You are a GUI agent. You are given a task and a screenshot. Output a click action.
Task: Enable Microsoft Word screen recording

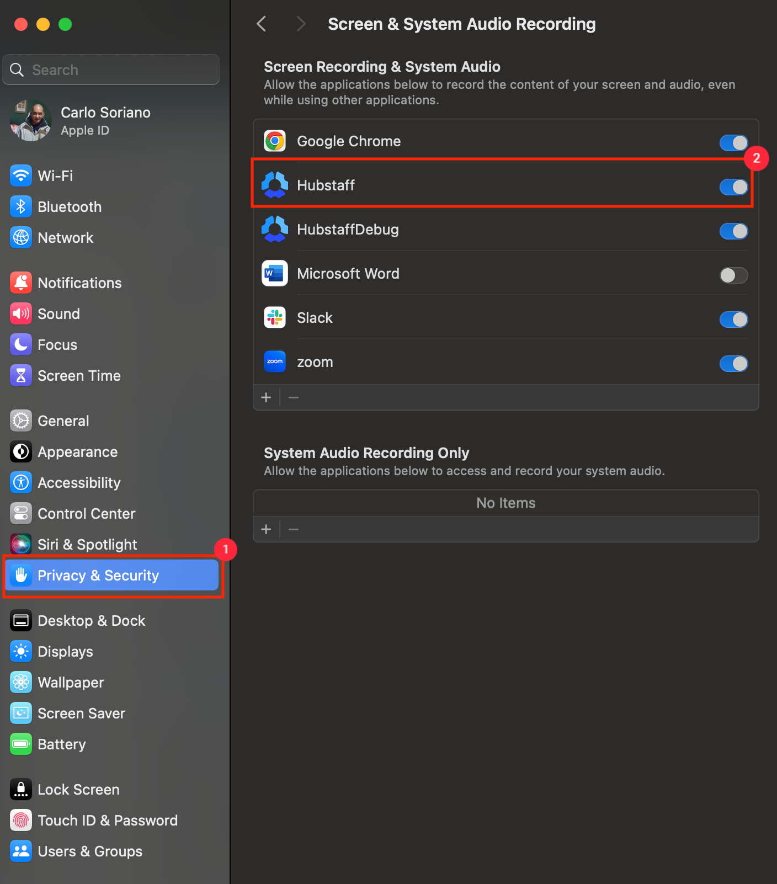tap(734, 275)
